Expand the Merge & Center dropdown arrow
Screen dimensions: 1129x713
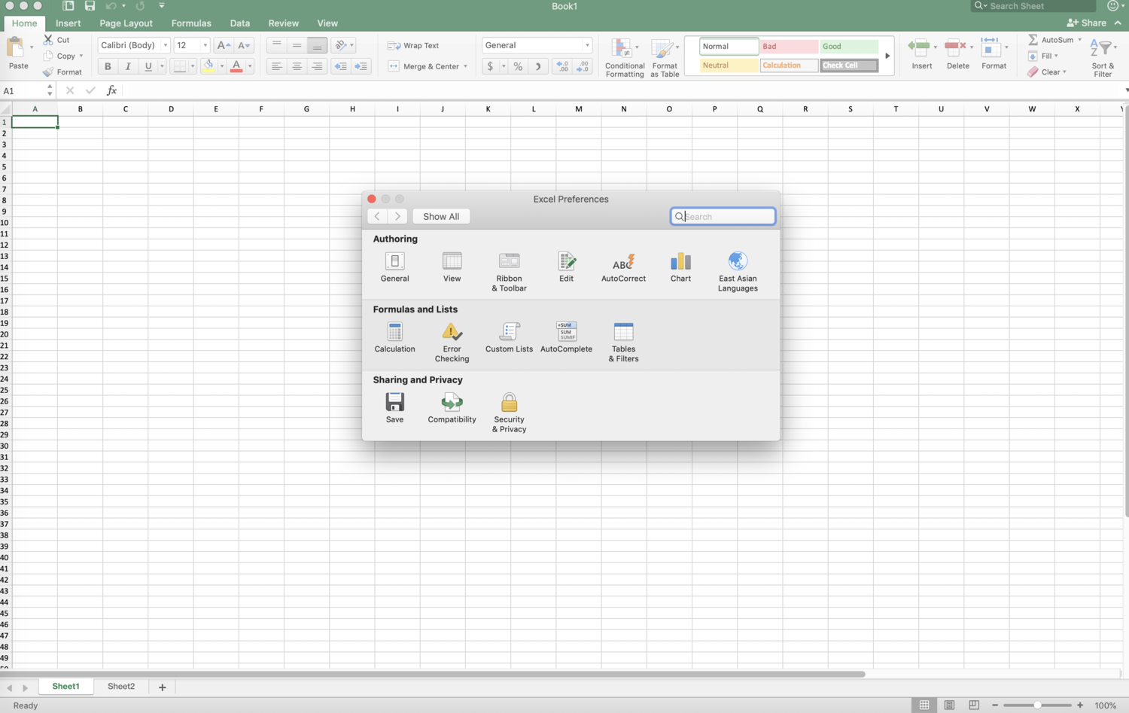tap(465, 66)
